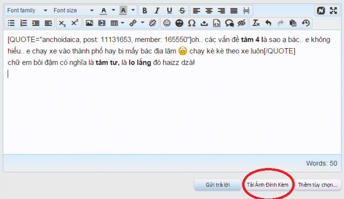Insert a page break line
344x199 pixels.
point(246,11)
